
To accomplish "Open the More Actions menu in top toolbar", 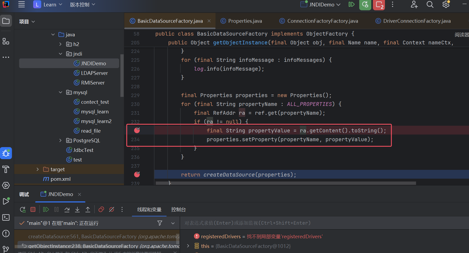I will (392, 5).
